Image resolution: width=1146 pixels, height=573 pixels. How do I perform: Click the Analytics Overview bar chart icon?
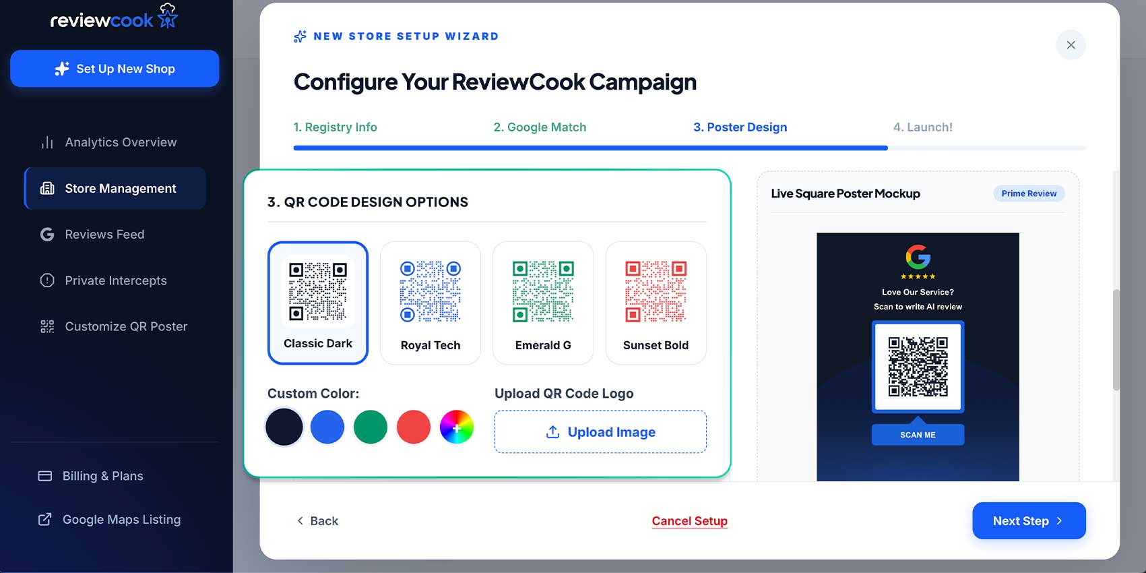pyautogui.click(x=47, y=142)
